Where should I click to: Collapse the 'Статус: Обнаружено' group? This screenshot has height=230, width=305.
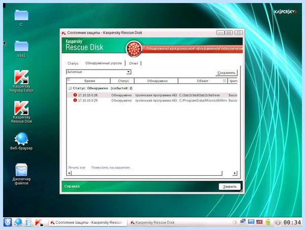point(70,88)
